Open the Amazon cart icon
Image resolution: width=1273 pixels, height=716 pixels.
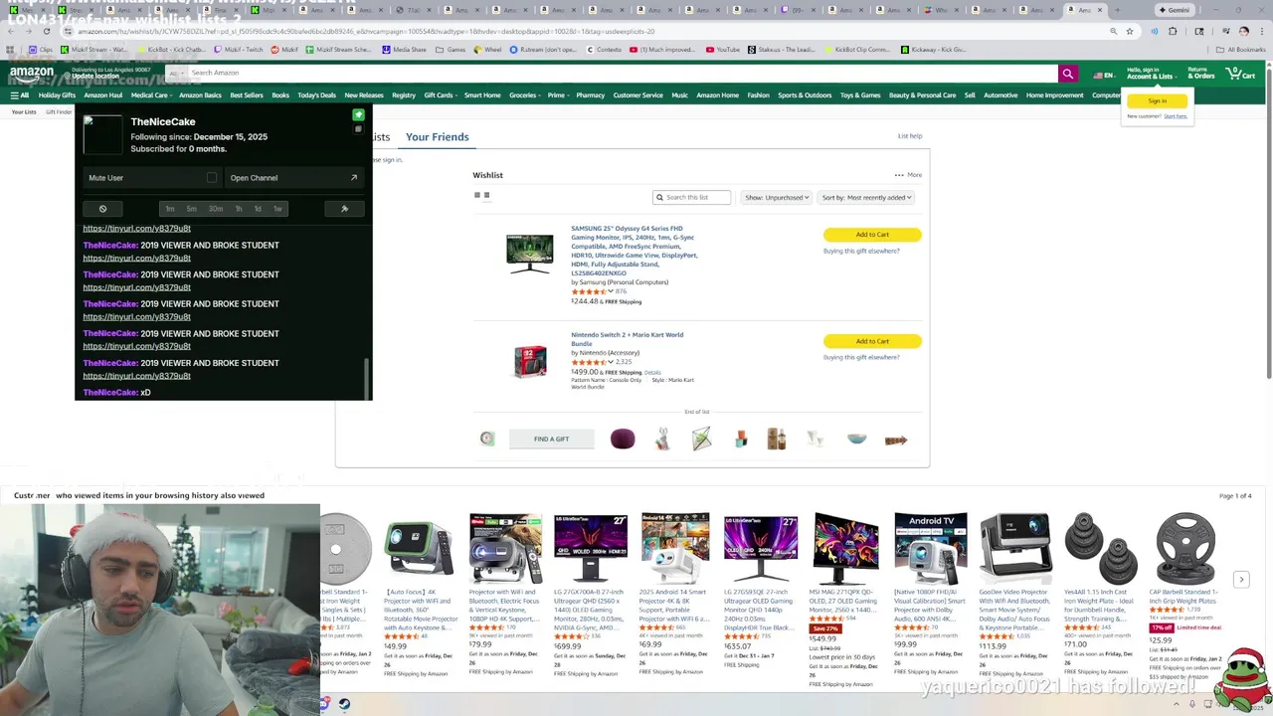[x=1240, y=74]
